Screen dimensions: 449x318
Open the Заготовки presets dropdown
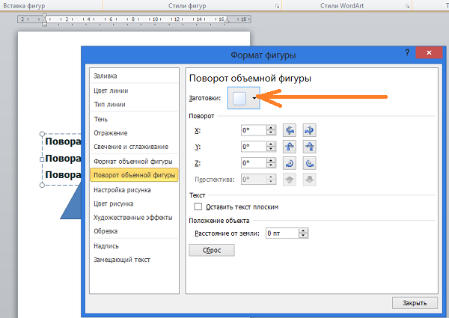click(x=254, y=98)
